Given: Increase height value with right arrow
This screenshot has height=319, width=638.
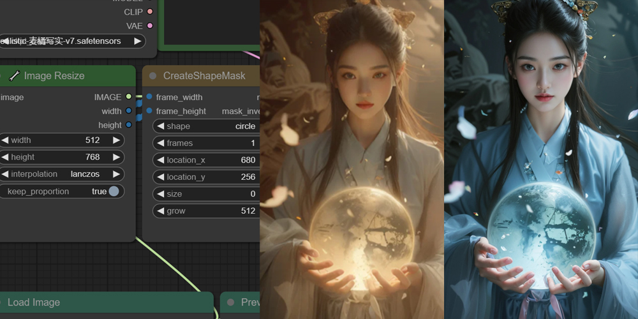Looking at the screenshot, I should tap(116, 157).
